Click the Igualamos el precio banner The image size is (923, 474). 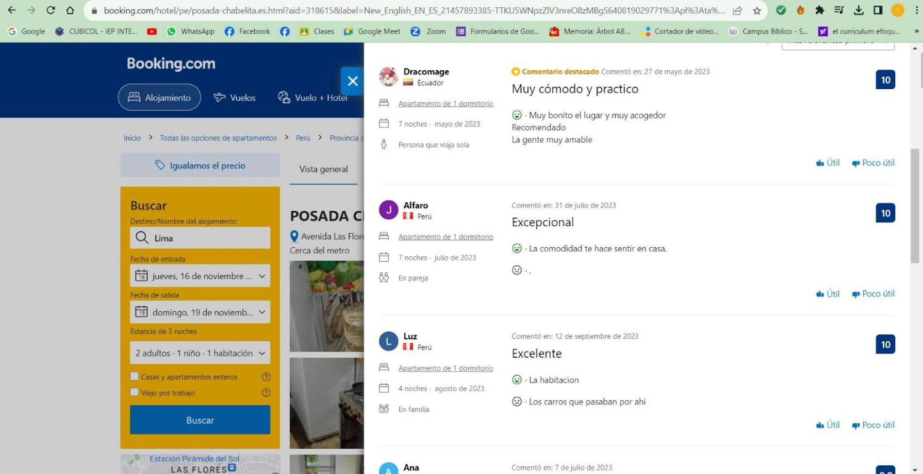200,165
